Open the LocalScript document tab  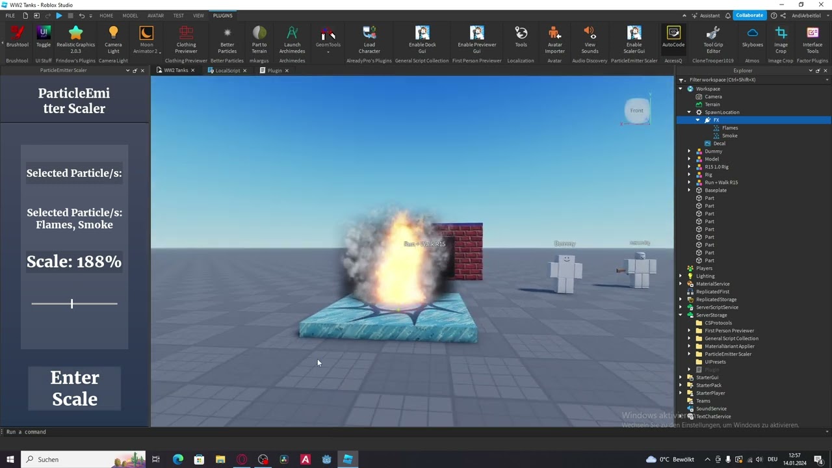coord(227,70)
